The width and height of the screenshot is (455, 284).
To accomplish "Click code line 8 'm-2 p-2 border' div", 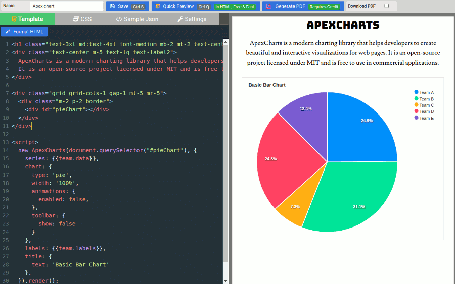I will point(65,101).
